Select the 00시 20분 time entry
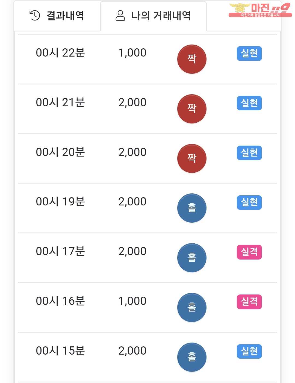Image resolution: width=295 pixels, height=383 pixels. (x=60, y=152)
